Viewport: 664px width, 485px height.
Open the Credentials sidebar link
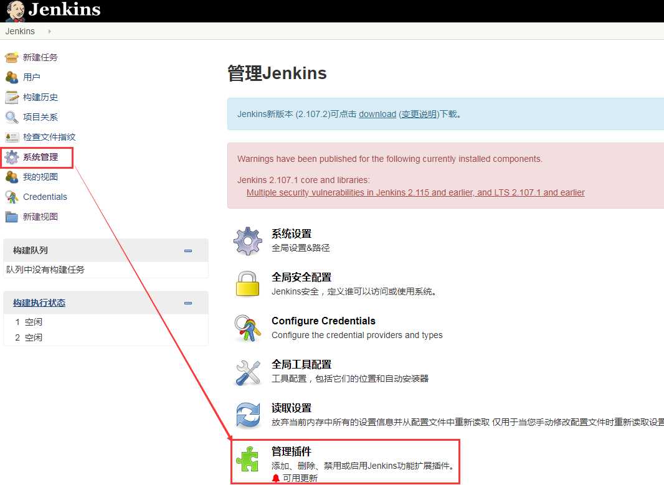45,197
